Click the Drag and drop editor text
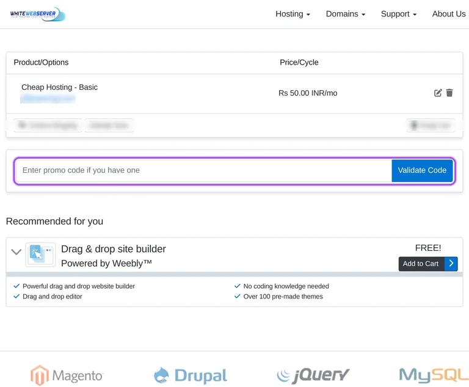Screen dimensions: 469x387 [x=53, y=297]
